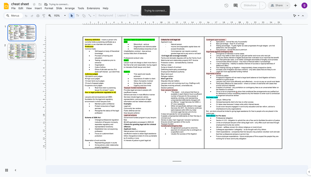Open the Tools menu
This screenshot has width=311, height=177.
[81, 8]
